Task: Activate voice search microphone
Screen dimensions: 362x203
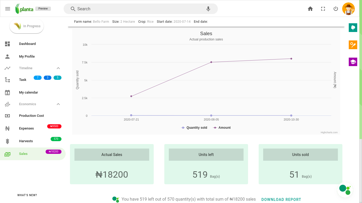Action: click(208, 9)
